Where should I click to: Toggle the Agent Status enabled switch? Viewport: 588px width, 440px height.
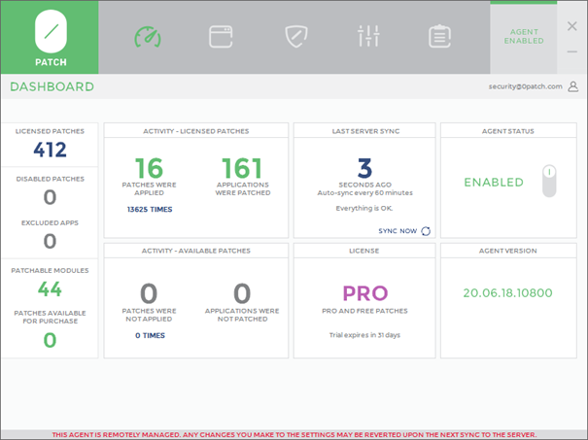point(549,181)
